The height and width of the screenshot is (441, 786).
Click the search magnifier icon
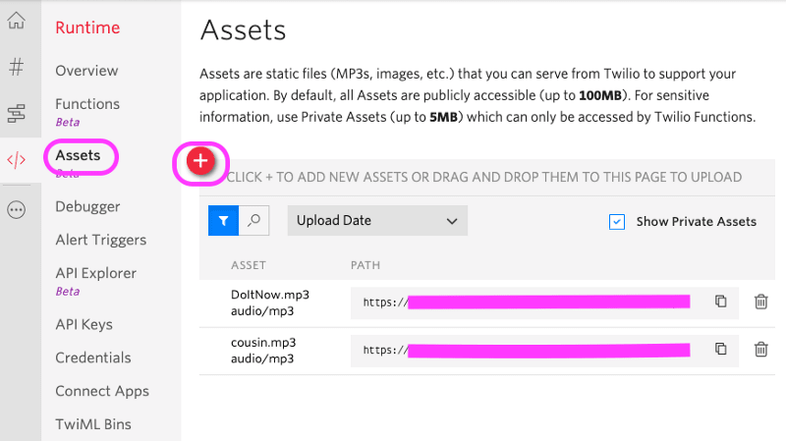click(x=254, y=220)
